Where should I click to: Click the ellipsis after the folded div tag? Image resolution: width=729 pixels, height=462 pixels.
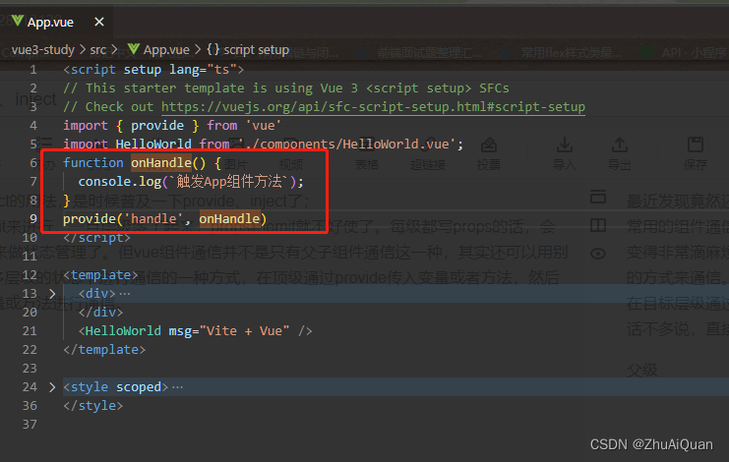(125, 294)
